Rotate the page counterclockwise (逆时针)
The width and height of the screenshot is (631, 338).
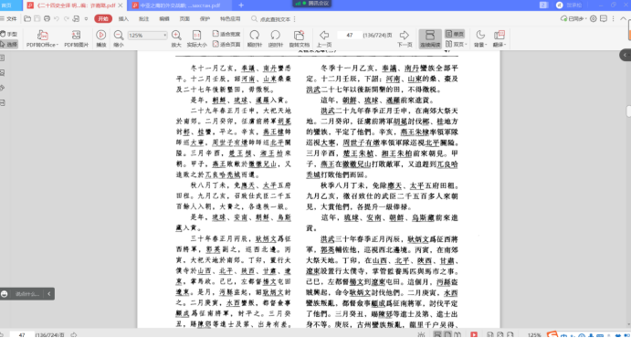click(275, 35)
